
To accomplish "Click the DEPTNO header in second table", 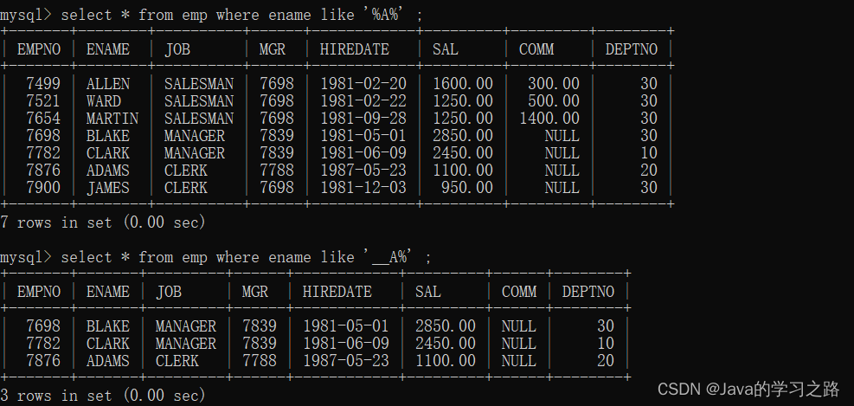I will coord(588,292).
